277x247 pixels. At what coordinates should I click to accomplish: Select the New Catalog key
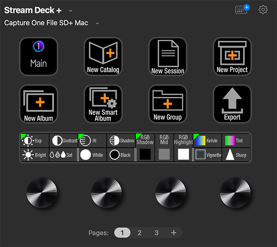click(x=103, y=56)
